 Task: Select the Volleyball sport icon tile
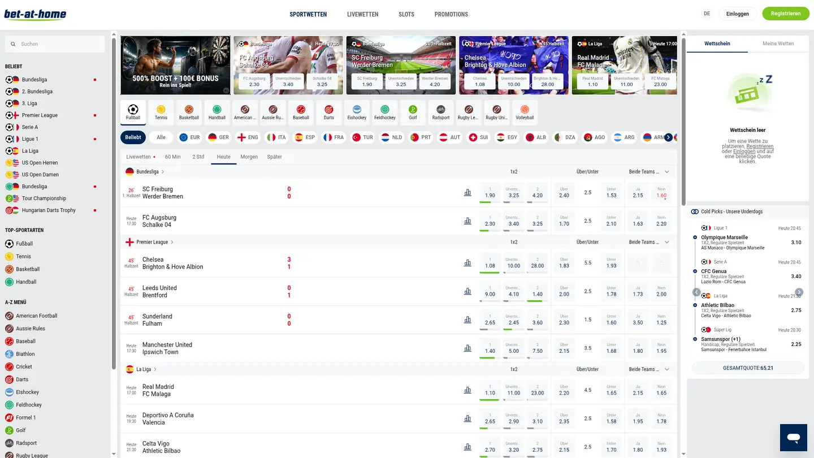coord(525,113)
